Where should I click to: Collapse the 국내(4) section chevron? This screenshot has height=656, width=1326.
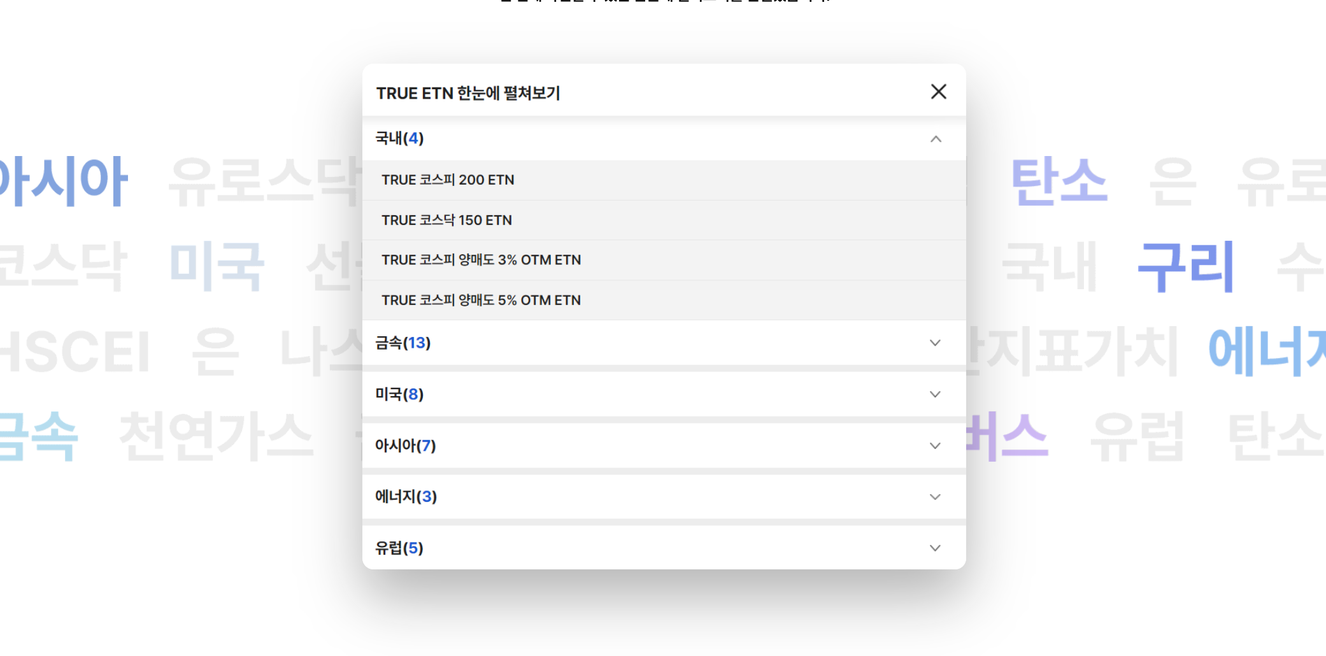click(x=936, y=139)
